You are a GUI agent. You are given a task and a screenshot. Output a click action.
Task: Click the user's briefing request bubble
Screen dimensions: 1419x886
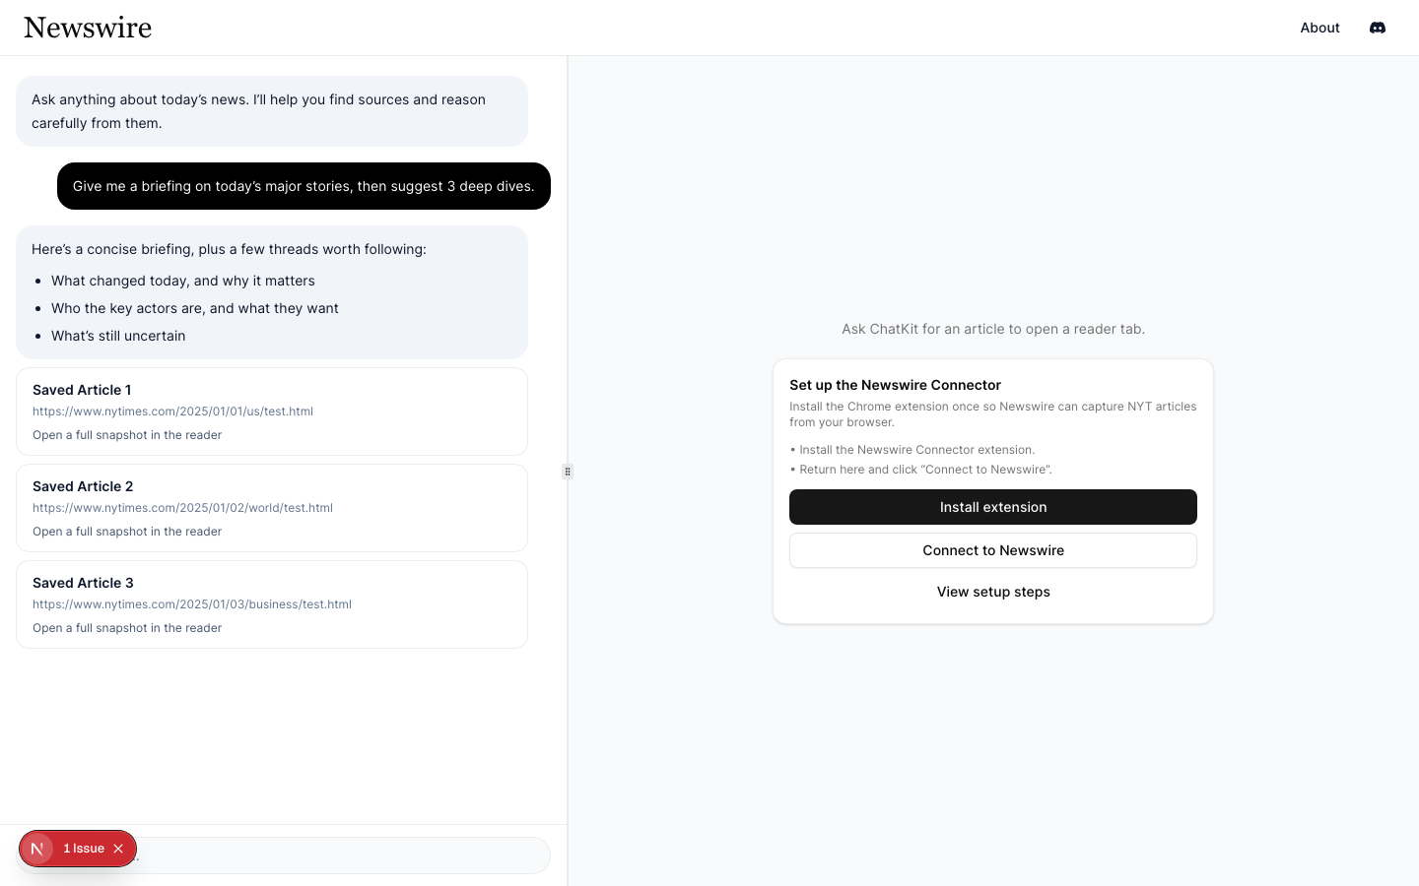(x=304, y=186)
